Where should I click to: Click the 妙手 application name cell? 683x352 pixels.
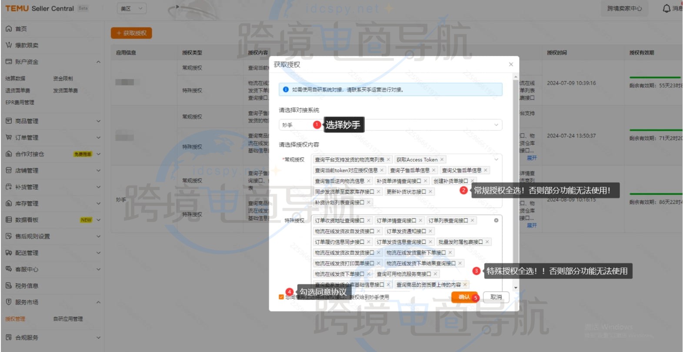[121, 199]
